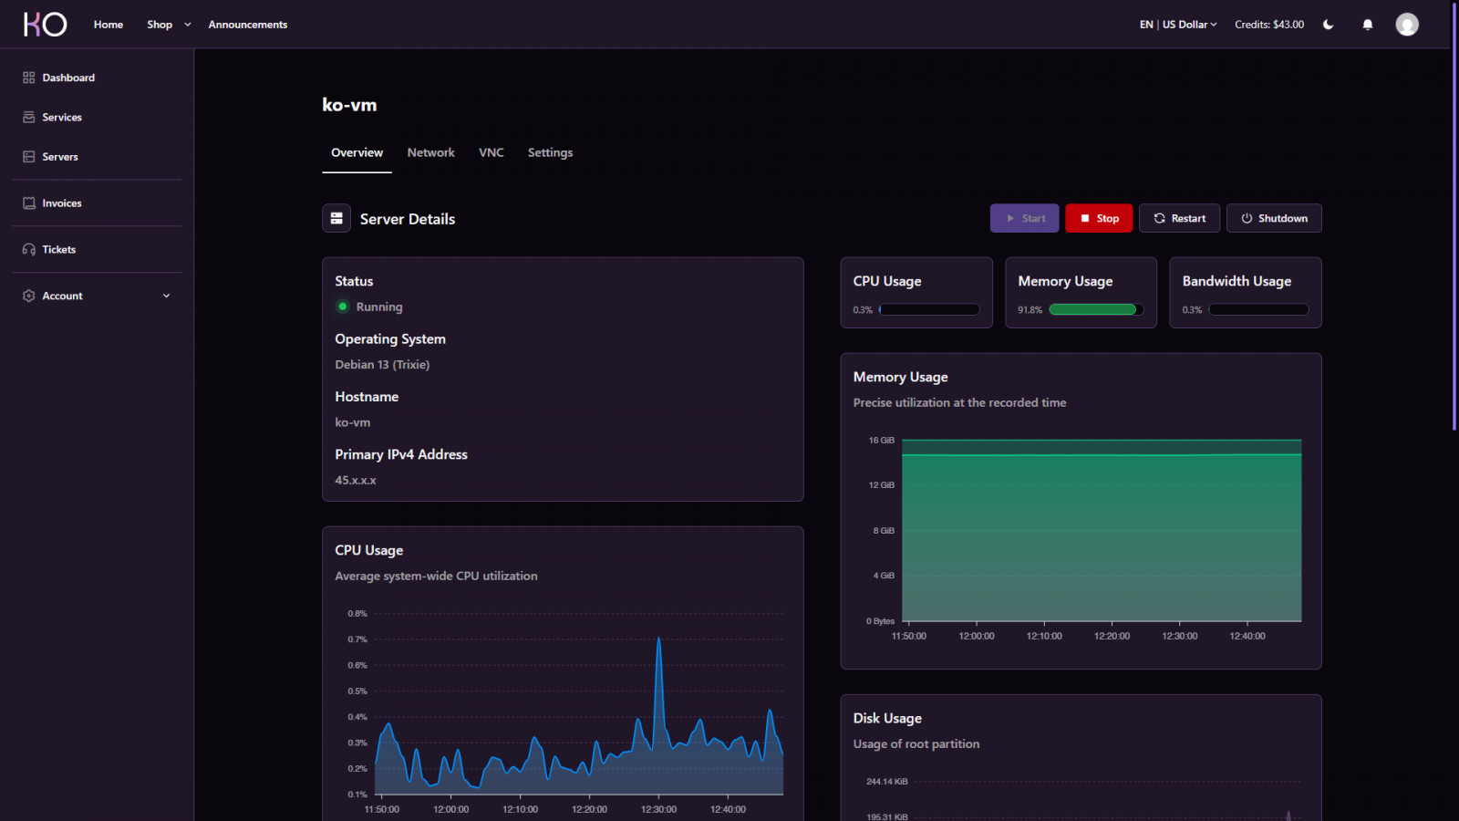
Task: Open the user avatar menu
Action: point(1406,25)
